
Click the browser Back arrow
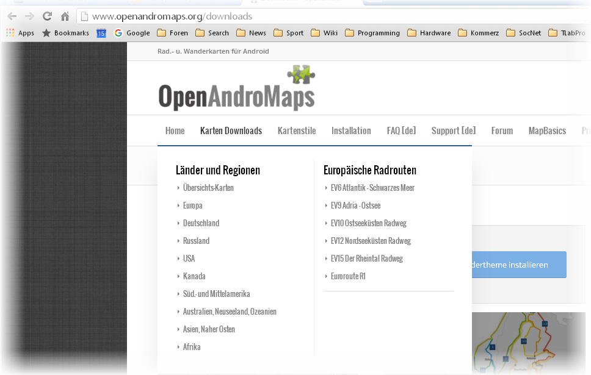(x=12, y=16)
